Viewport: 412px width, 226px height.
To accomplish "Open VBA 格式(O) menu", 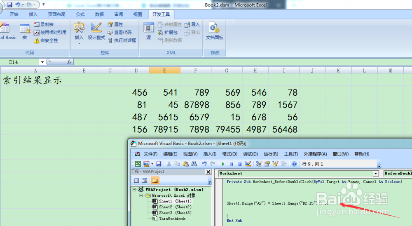I will point(229,154).
